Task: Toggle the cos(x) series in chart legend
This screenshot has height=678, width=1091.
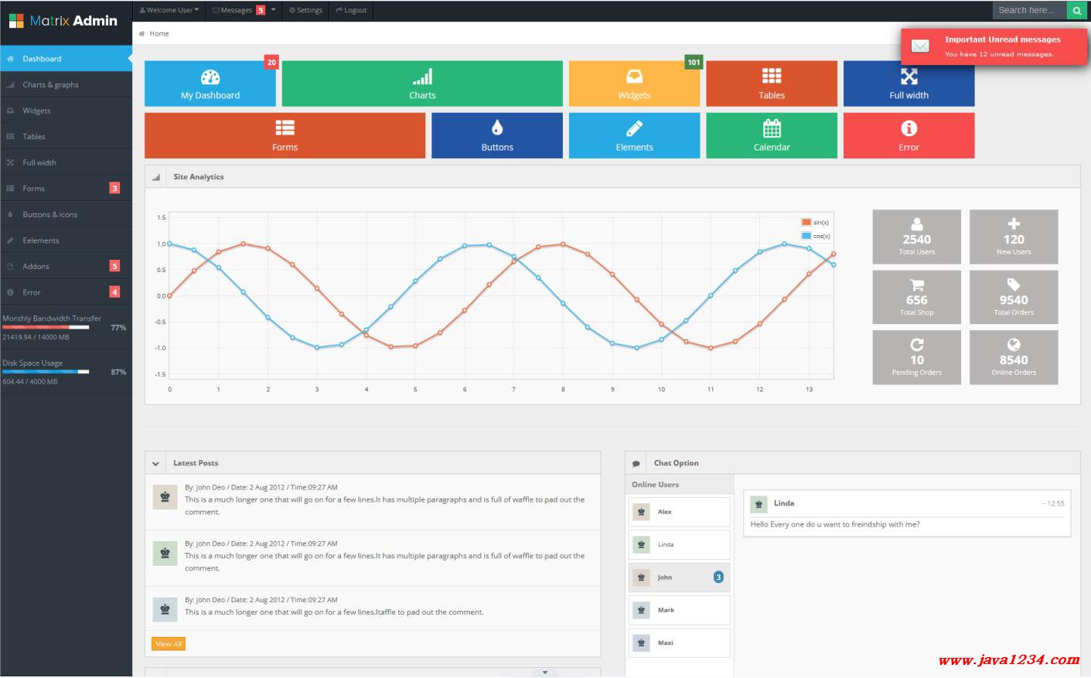Action: tap(816, 236)
